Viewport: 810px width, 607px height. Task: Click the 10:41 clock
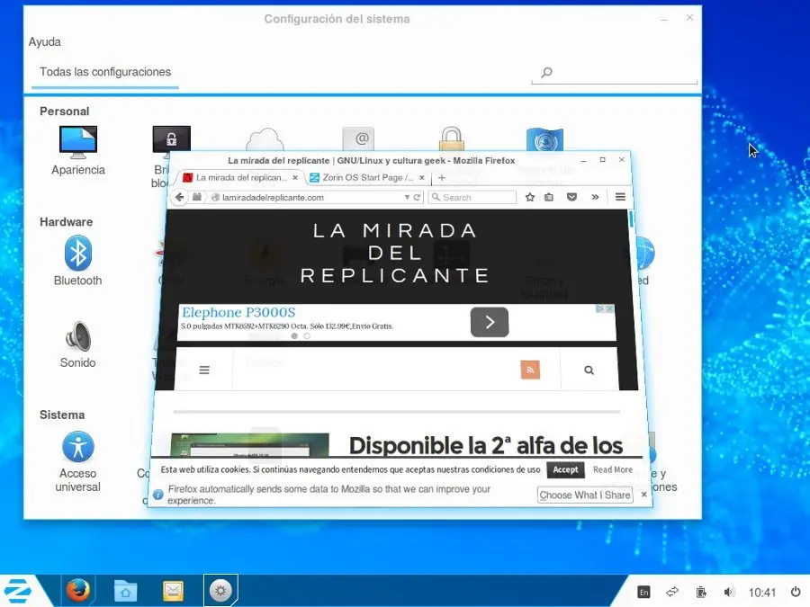[x=762, y=593]
